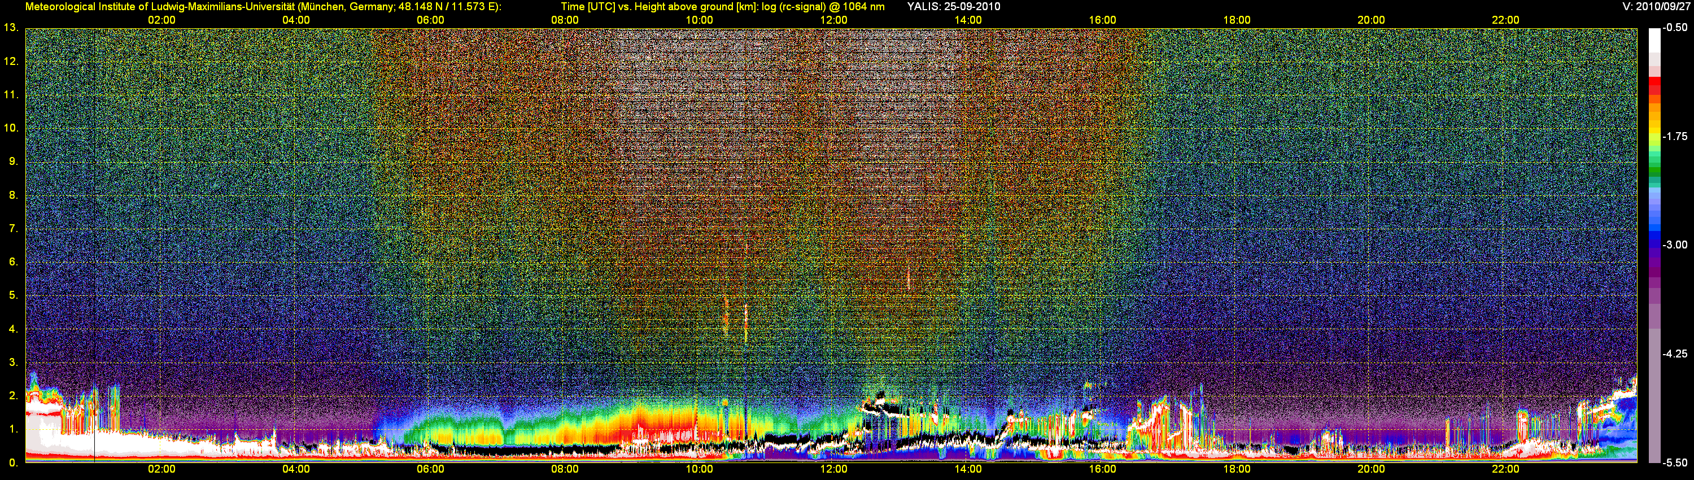Click the 12:00 label on the top time axis
Screen dimensions: 1694x480
point(834,20)
